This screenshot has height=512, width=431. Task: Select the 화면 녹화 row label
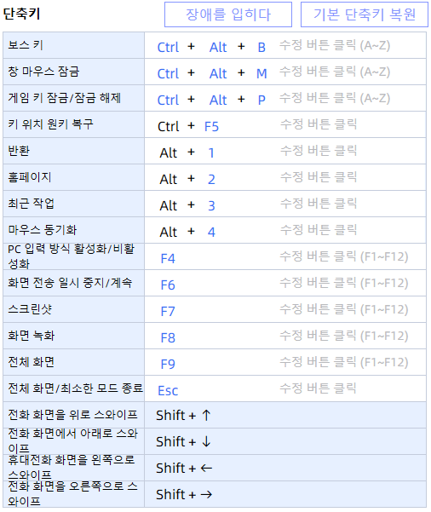click(x=31, y=336)
